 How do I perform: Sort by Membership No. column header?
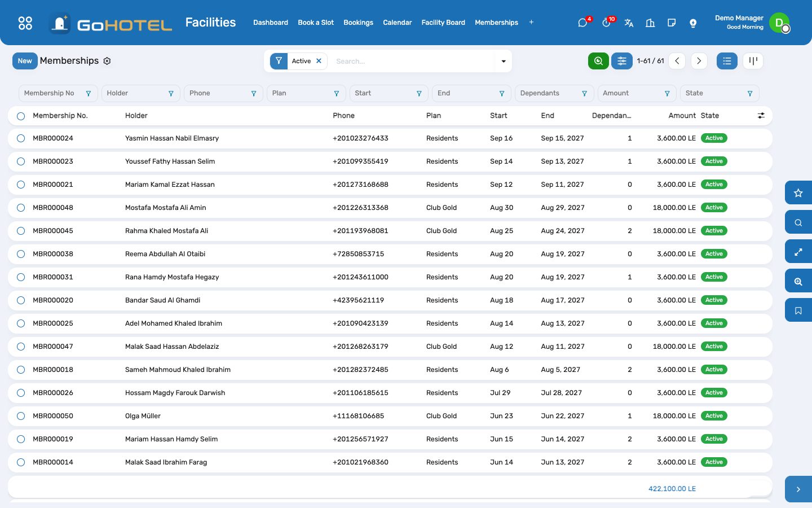(x=60, y=116)
